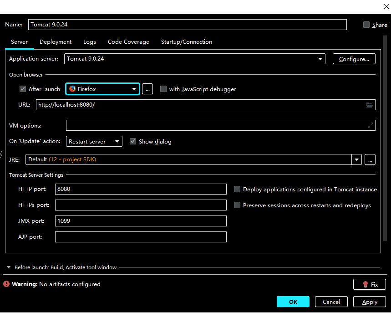
Task: Click the Name input field
Action: click(x=188, y=25)
